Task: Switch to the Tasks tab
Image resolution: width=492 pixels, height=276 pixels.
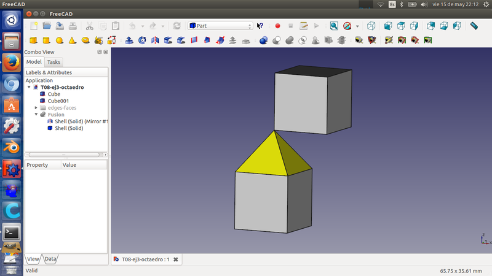Action: click(x=54, y=62)
